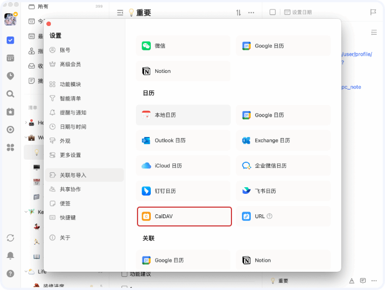Open the search icon in left sidebar
The width and height of the screenshot is (385, 290).
coord(10,94)
